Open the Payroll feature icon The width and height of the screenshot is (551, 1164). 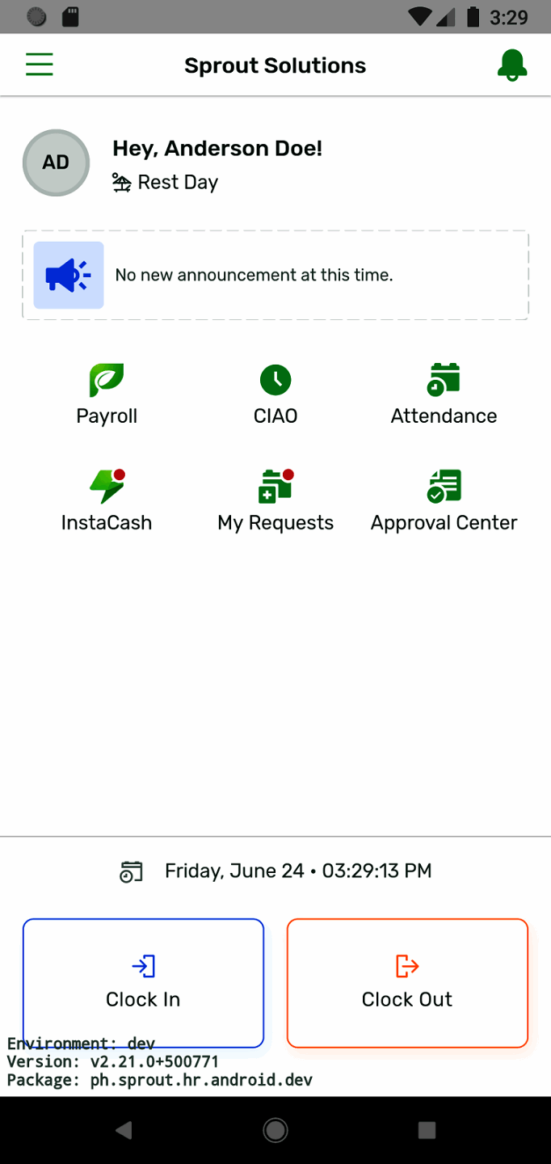point(106,380)
